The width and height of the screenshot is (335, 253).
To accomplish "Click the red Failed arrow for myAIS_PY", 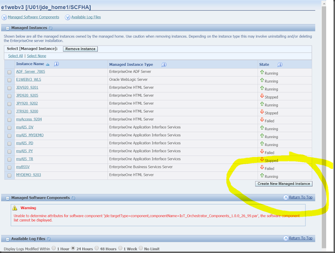I will tap(262, 152).
